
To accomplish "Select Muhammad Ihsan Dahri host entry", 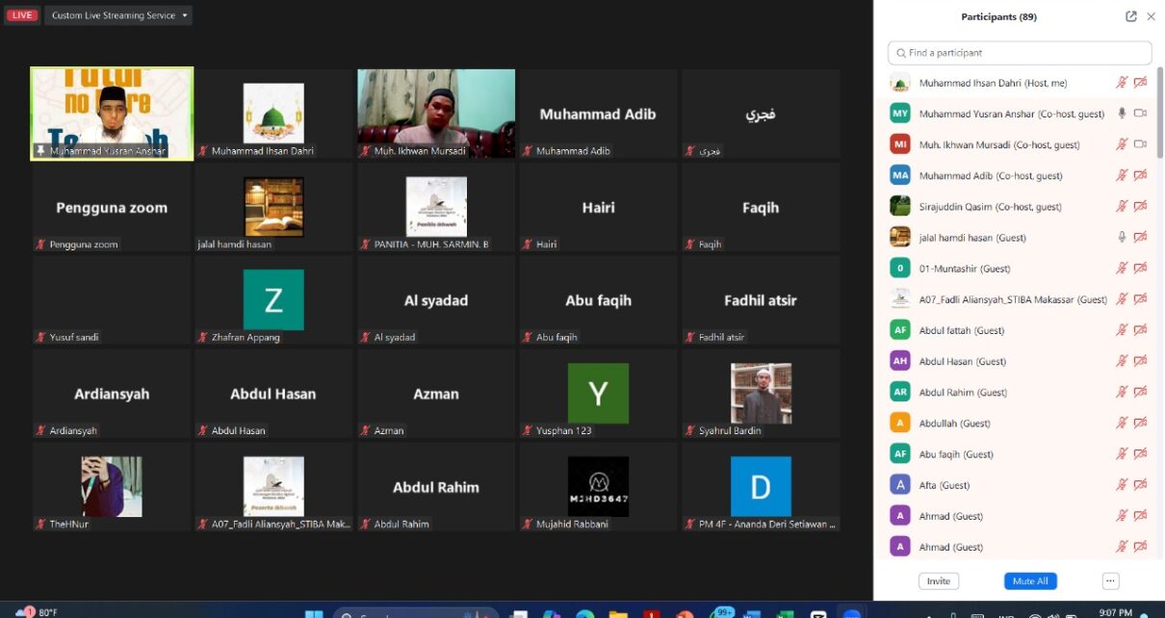I will tap(992, 83).
